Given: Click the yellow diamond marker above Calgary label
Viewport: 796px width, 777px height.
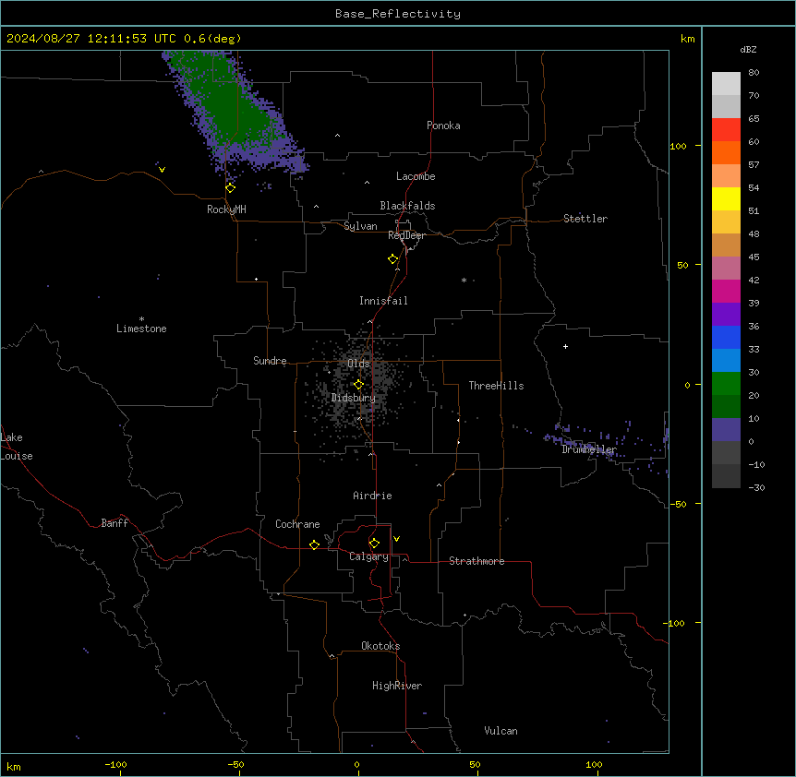Looking at the screenshot, I should click(x=374, y=544).
